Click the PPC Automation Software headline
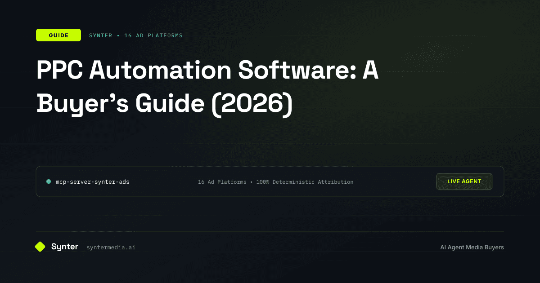 (207, 87)
